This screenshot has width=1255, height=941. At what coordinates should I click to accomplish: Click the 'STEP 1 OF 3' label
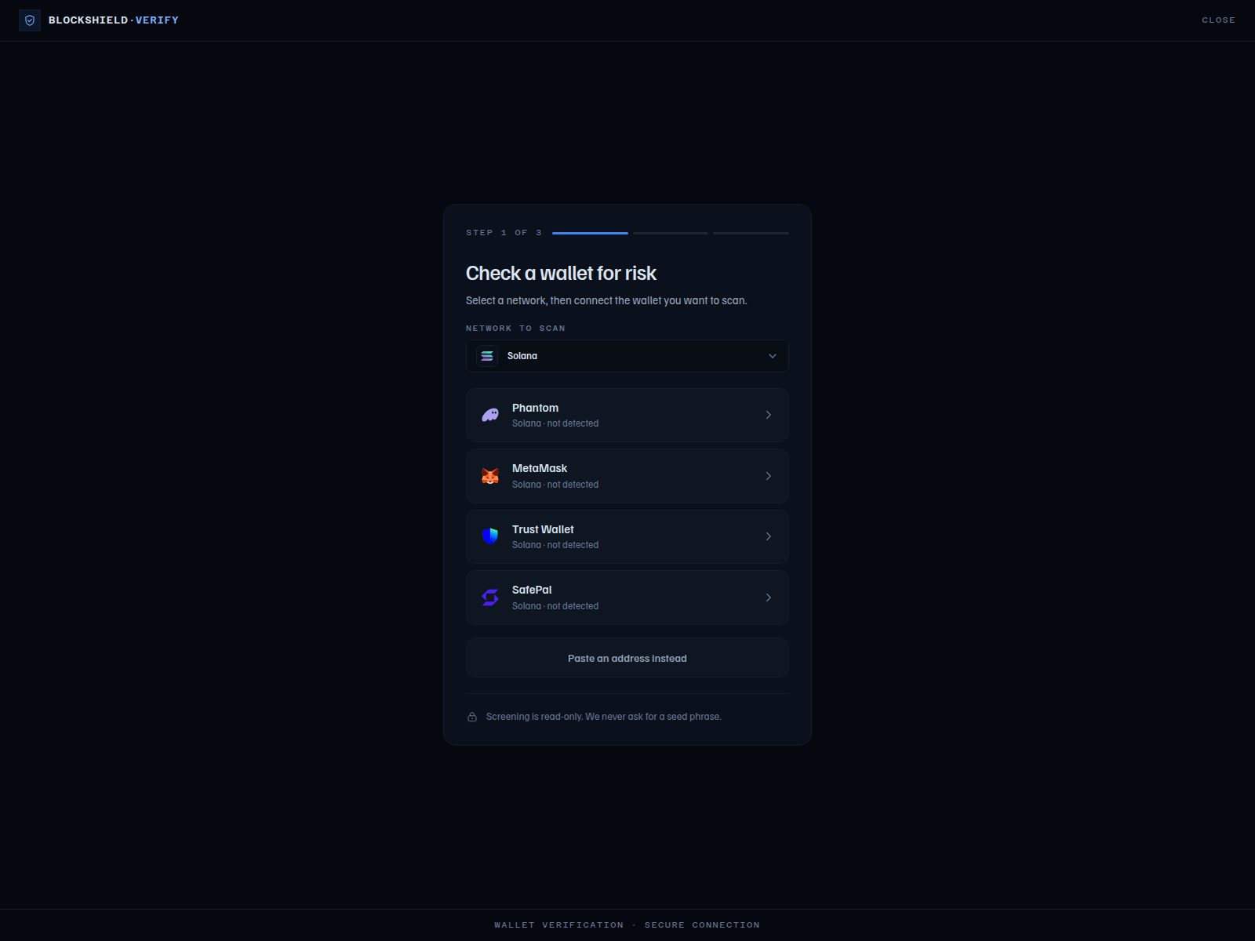[x=504, y=233]
